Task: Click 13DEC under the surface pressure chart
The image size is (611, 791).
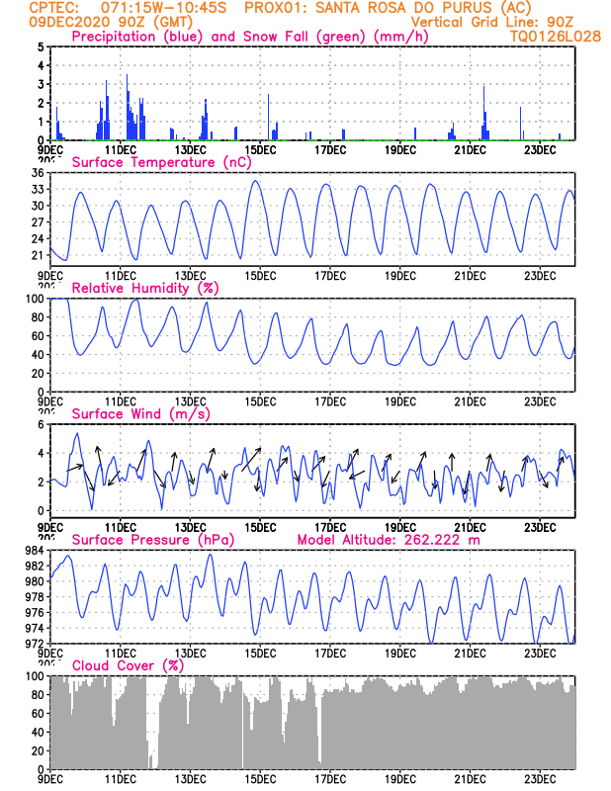Action: (x=190, y=654)
